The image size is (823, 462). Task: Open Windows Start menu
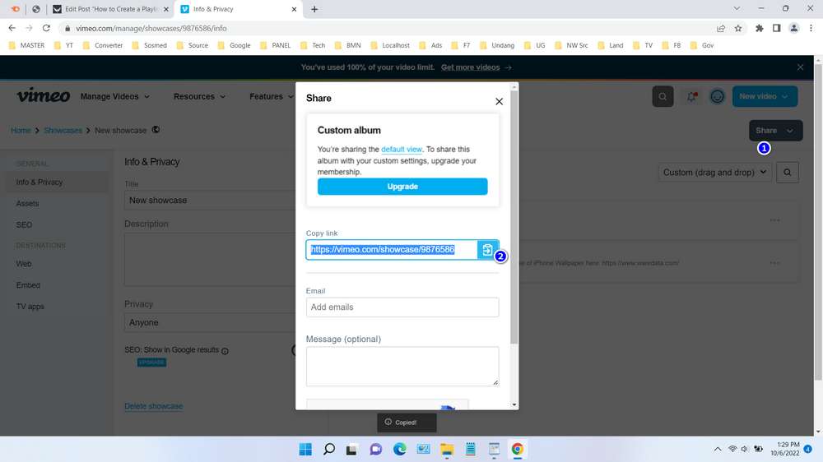[x=305, y=450]
